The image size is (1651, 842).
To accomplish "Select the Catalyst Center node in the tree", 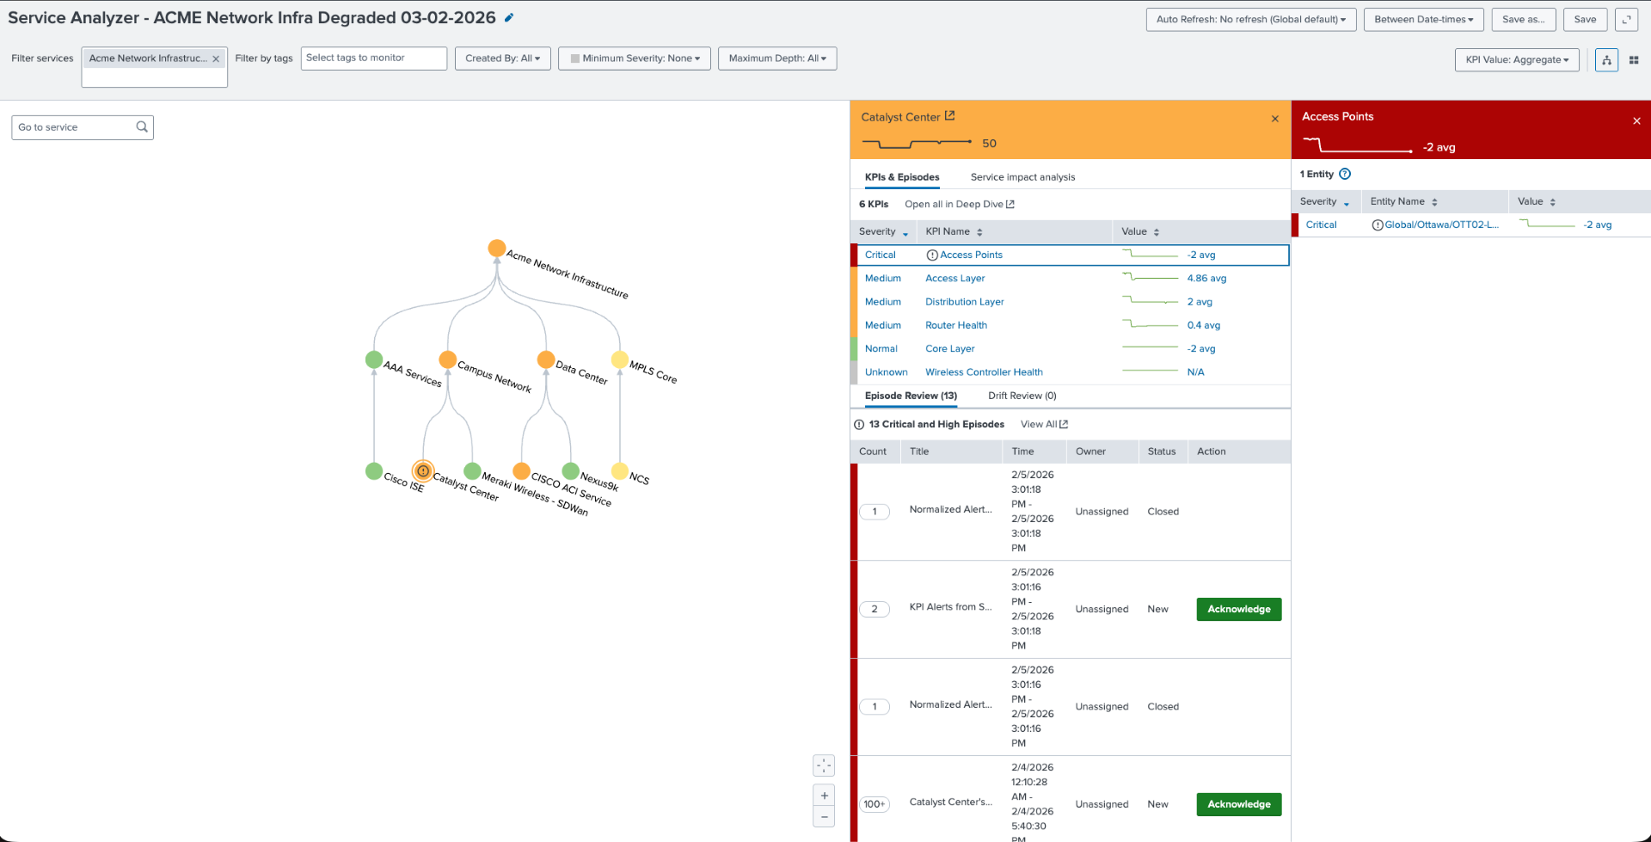I will coord(423,471).
